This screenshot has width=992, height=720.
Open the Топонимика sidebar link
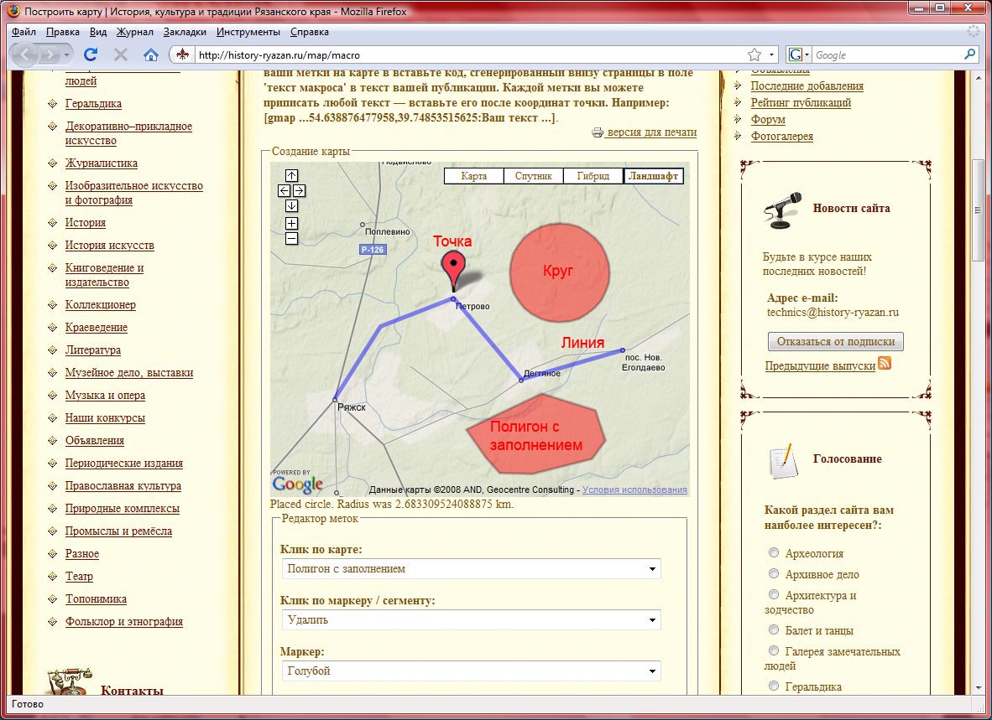[97, 598]
